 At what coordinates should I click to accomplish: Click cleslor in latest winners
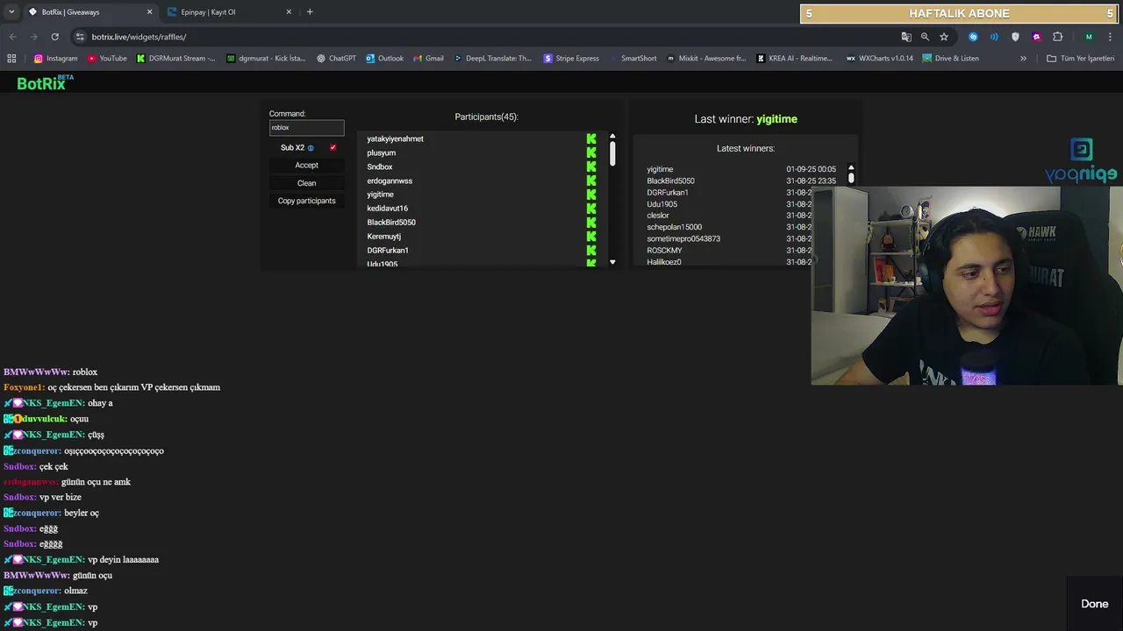[658, 216]
